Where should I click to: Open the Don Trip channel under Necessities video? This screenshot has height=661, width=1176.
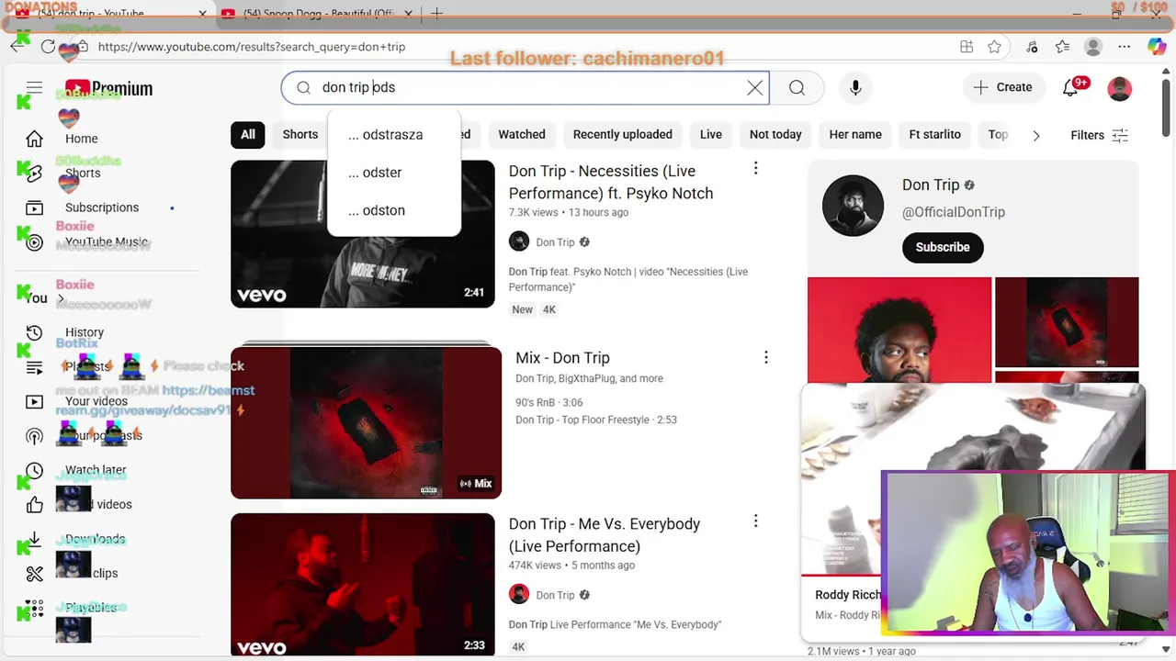(x=554, y=242)
